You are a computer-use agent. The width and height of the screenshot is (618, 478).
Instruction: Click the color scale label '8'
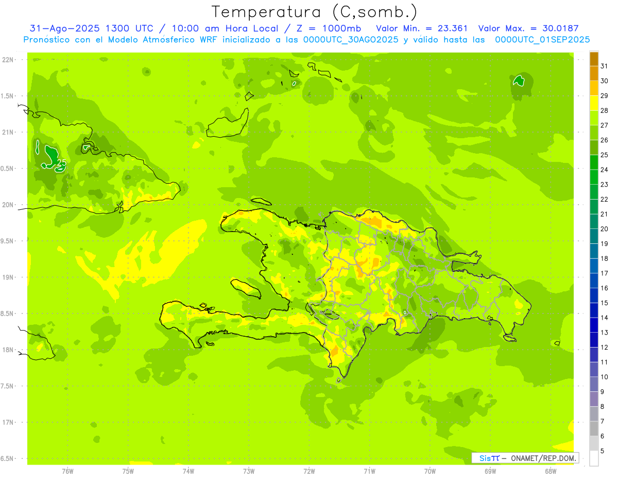603,407
